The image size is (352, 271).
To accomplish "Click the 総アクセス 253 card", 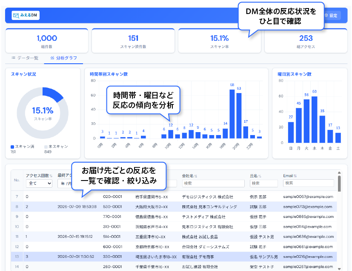I will tap(306, 41).
